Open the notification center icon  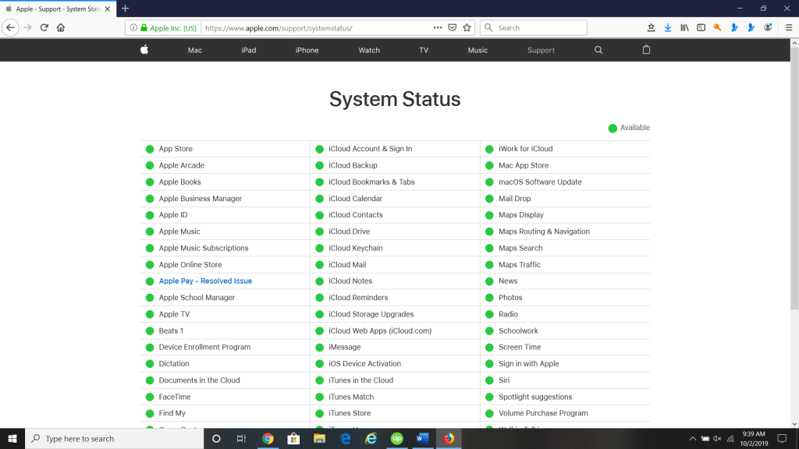[782, 438]
